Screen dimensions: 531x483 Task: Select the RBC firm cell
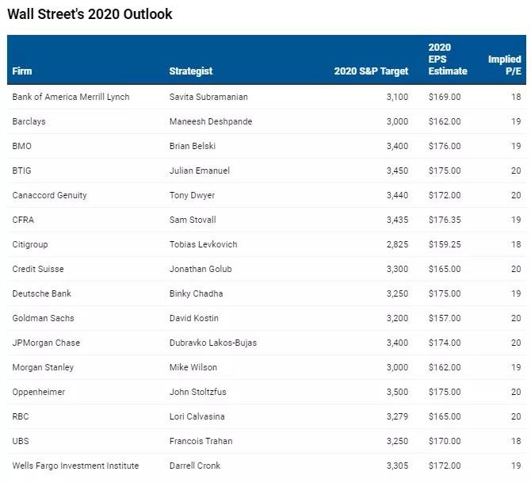[x=21, y=416]
